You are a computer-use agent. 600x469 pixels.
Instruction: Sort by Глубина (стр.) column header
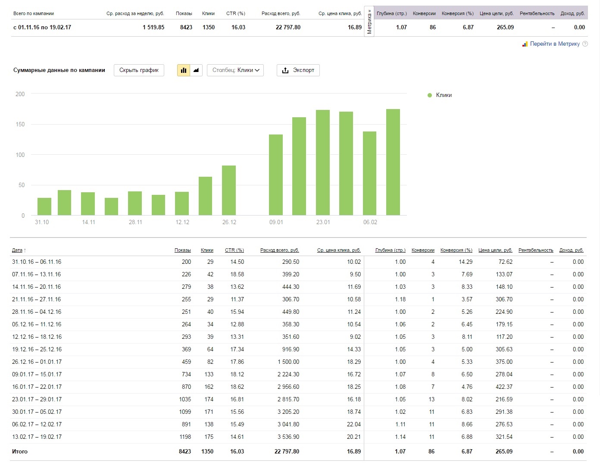391,250
